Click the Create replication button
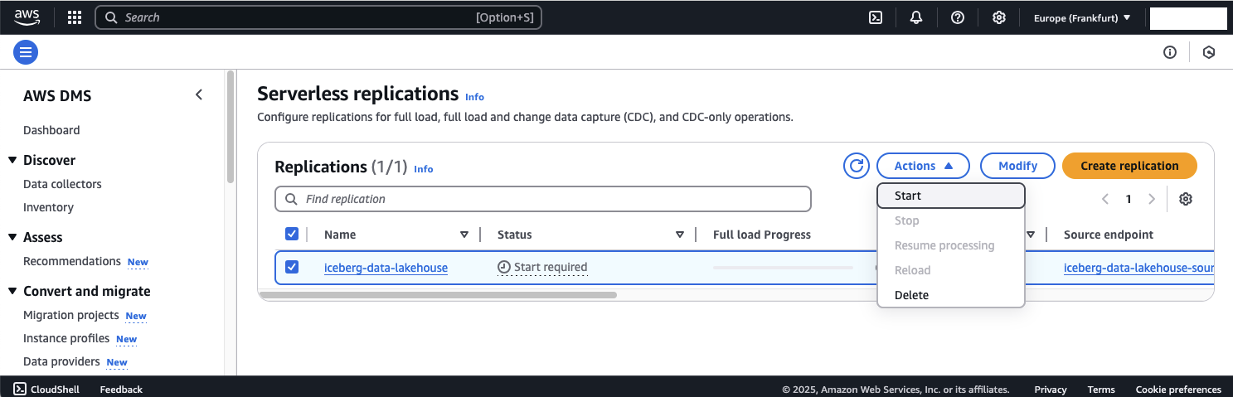The width and height of the screenshot is (1233, 397). point(1129,166)
